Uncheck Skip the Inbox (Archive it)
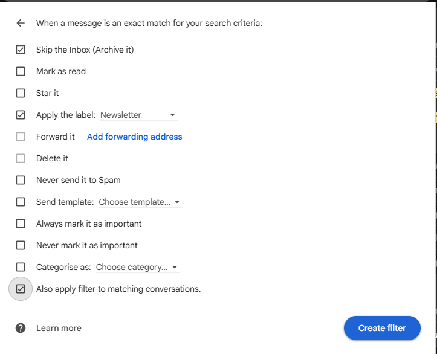 coord(21,50)
